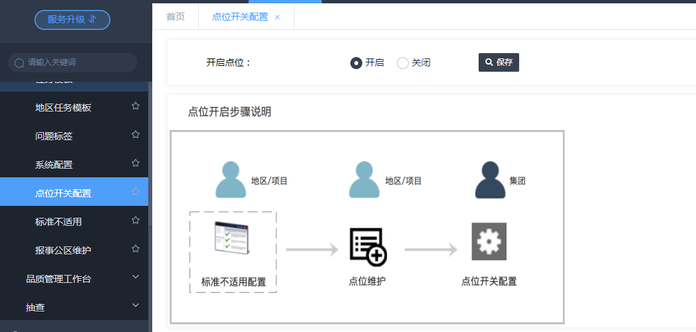
Task: Select 点位开关配置 in sidebar
Action: [74, 191]
